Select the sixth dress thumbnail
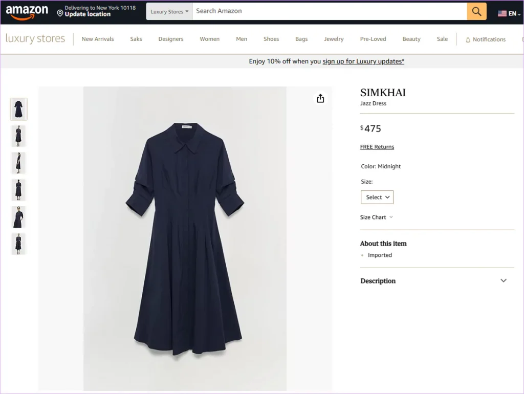524x394 pixels. click(19, 244)
